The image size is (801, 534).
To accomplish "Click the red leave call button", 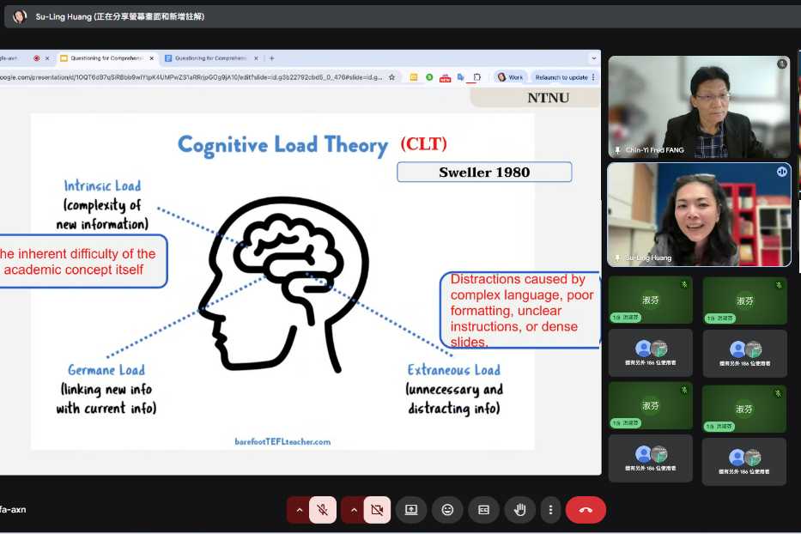I will point(586,510).
